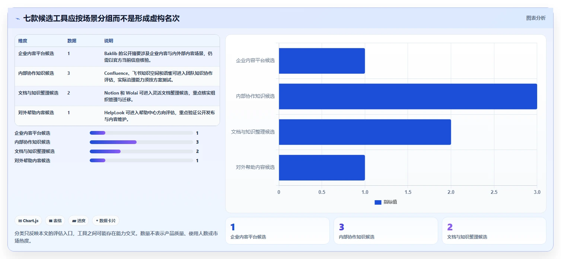The height and width of the screenshot is (259, 561).
Task: Click the lightning icon beside the page title
Action: (x=17, y=19)
